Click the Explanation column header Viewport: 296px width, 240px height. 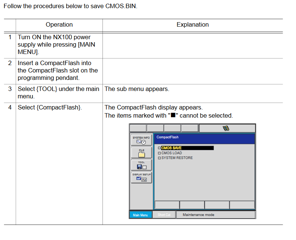click(x=192, y=25)
